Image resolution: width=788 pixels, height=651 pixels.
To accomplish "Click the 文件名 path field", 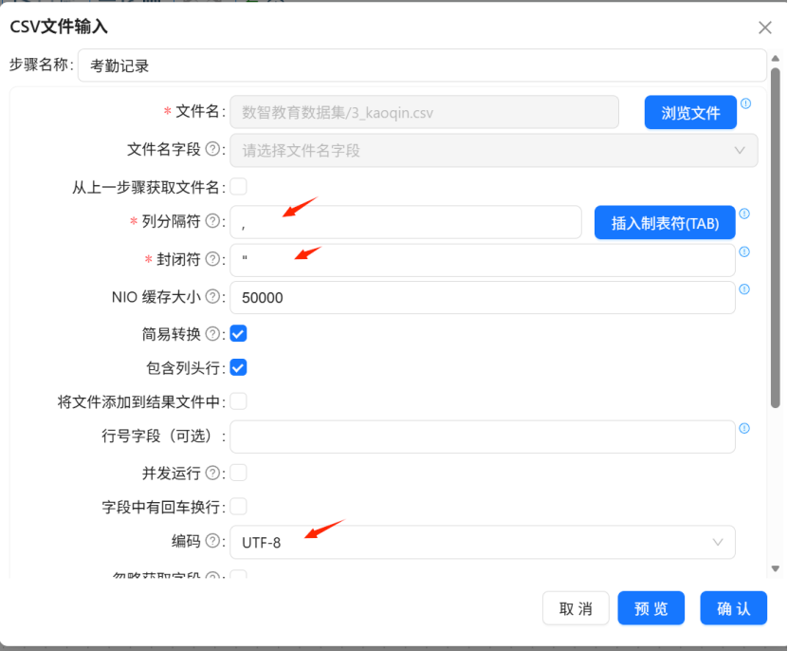I will coord(424,112).
